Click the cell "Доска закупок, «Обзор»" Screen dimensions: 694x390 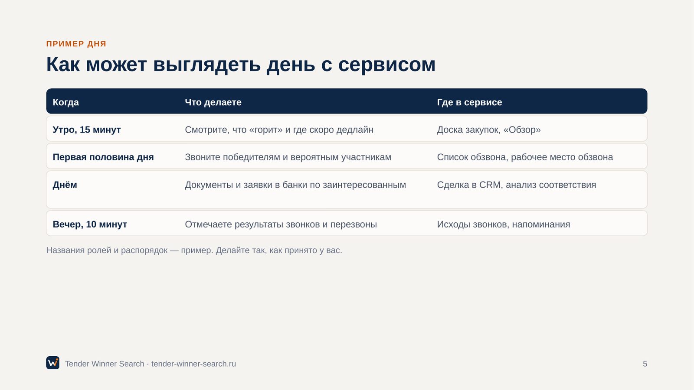tap(489, 130)
